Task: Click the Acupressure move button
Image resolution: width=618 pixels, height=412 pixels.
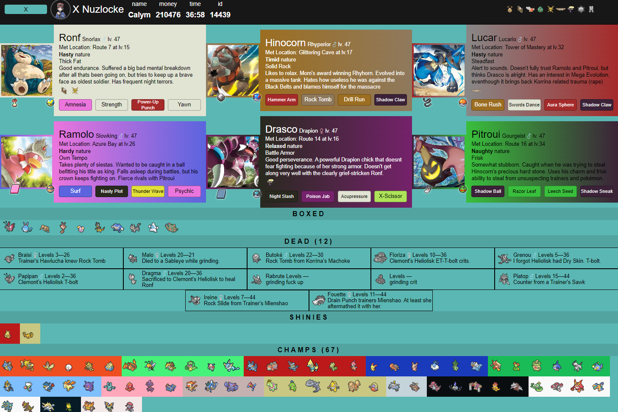Action: pyautogui.click(x=354, y=196)
